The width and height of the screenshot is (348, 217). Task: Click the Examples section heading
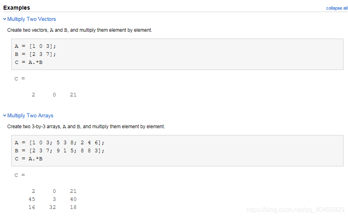[16, 8]
